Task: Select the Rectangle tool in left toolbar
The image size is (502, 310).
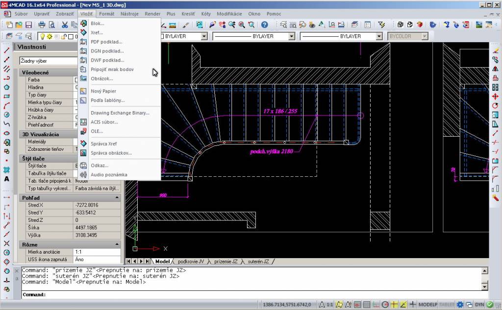Action: (6, 96)
